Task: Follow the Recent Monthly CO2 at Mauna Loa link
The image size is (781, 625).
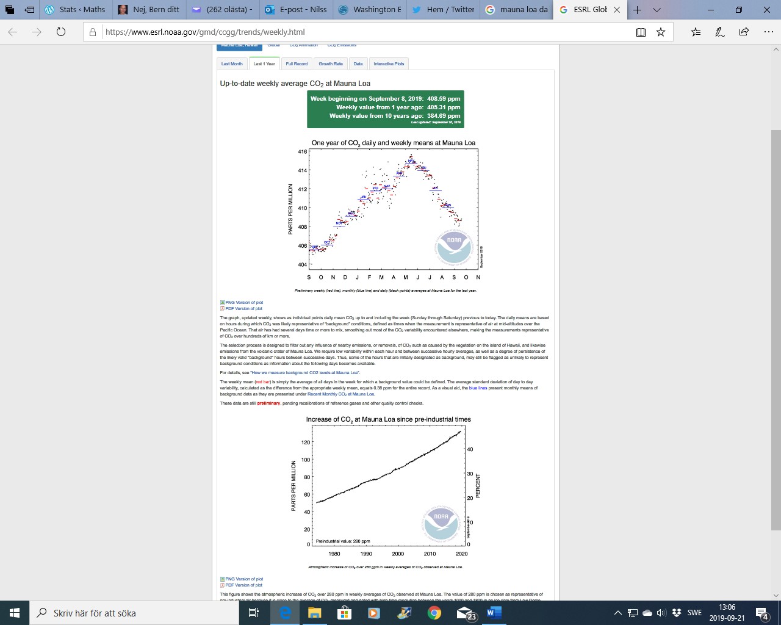Action: [340, 394]
